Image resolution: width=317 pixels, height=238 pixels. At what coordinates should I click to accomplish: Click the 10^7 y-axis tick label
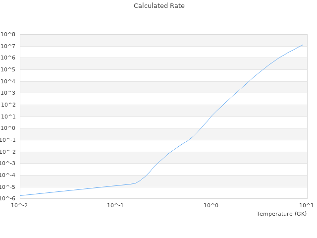(9, 46)
